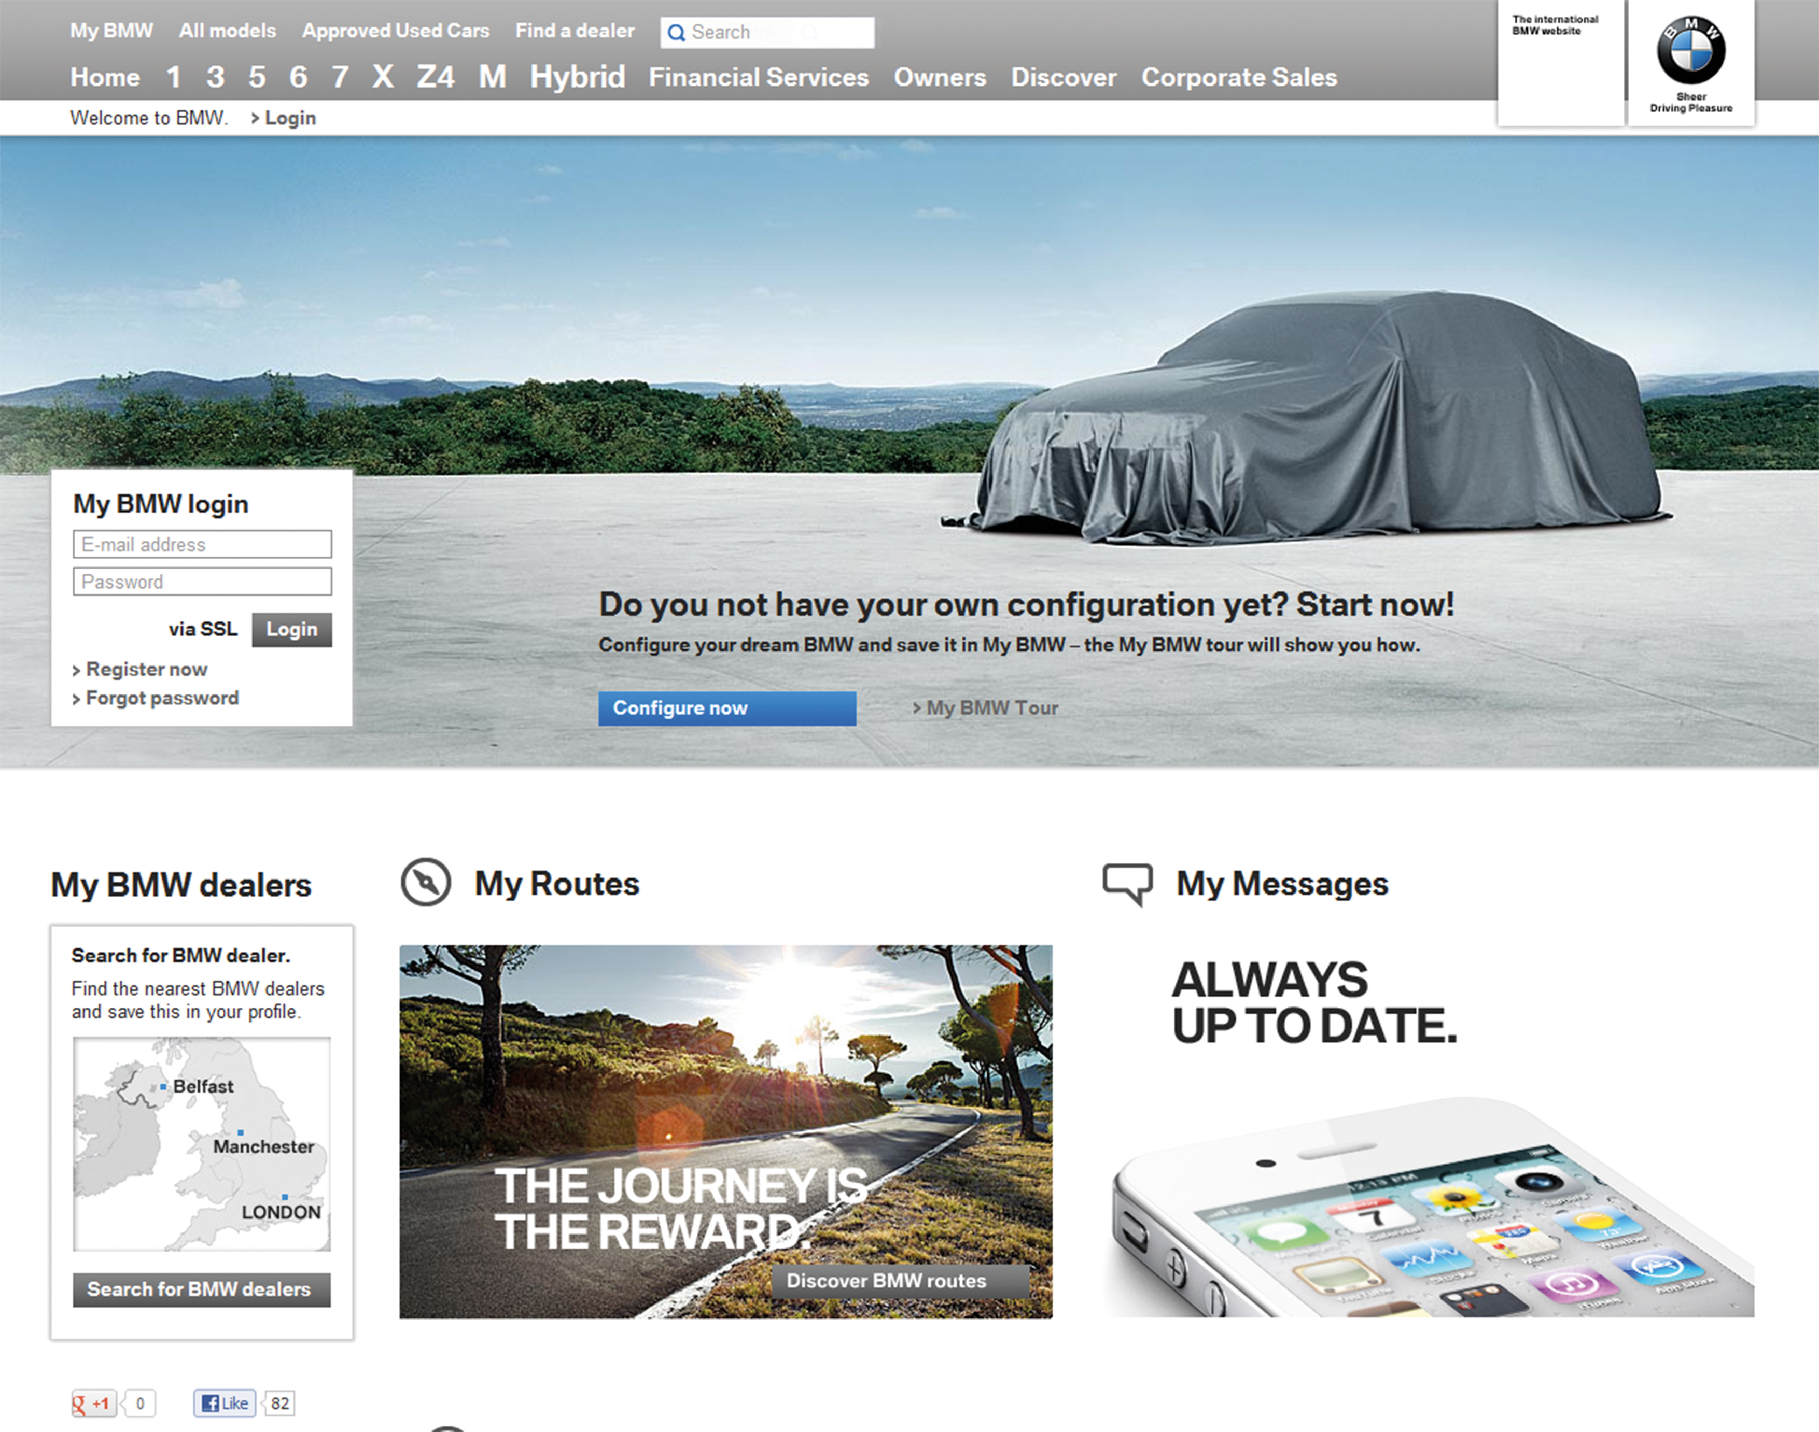Click the Google +1 button

pyautogui.click(x=93, y=1402)
